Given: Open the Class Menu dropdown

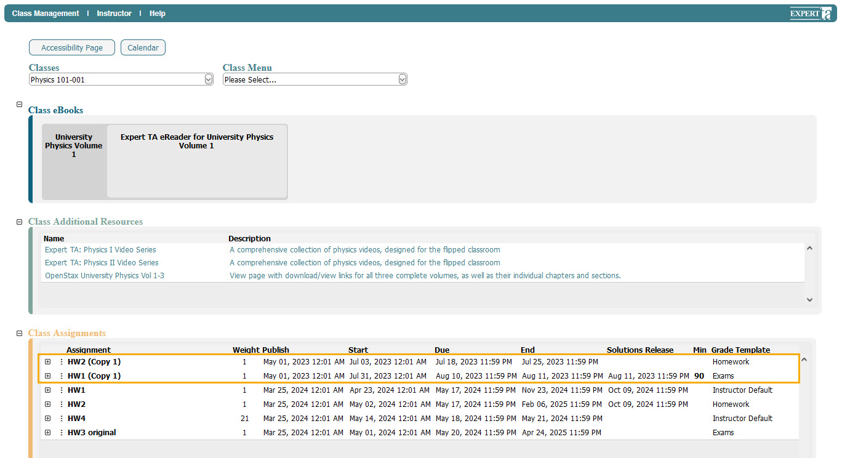Looking at the screenshot, I should 315,79.
